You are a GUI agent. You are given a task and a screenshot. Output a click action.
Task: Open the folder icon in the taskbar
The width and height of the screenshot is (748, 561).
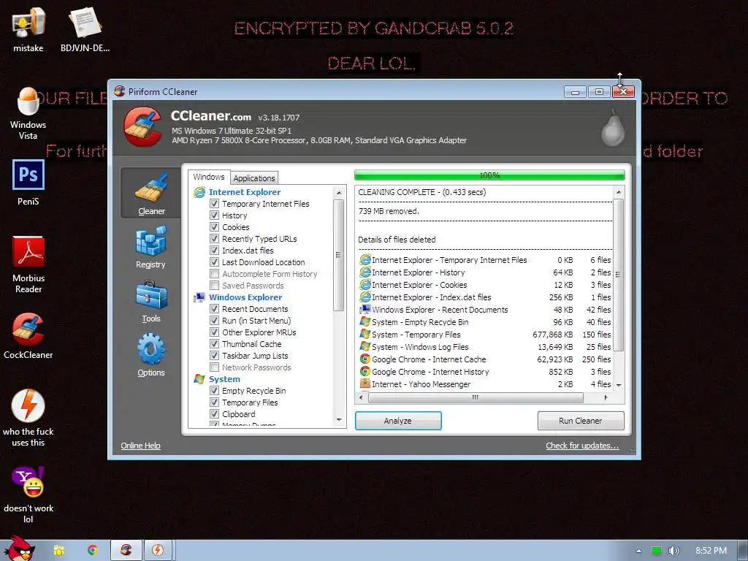pyautogui.click(x=59, y=551)
